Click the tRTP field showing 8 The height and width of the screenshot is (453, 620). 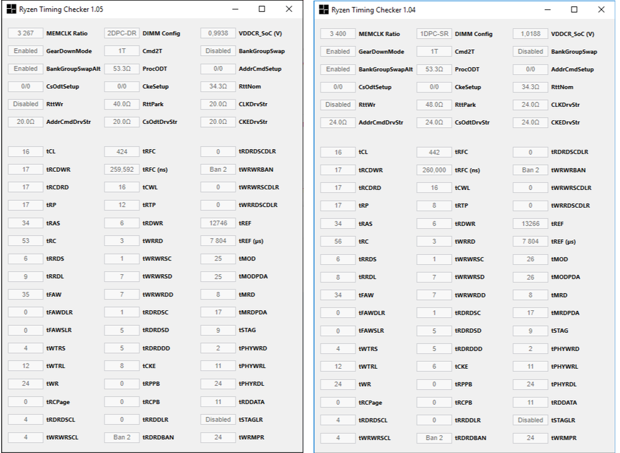tap(434, 205)
